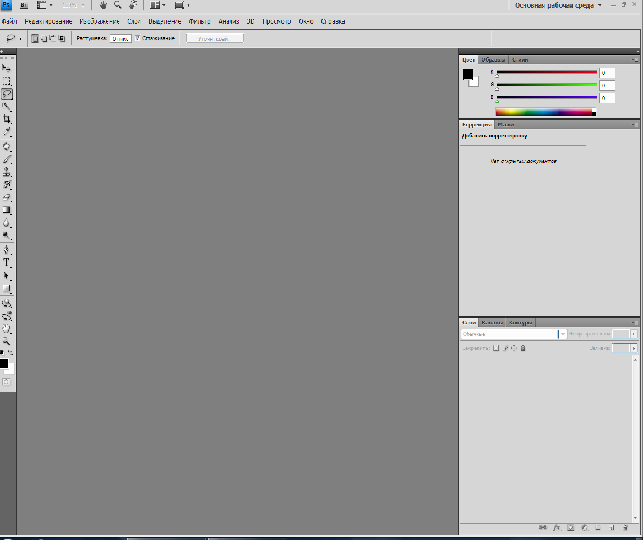Choose the Gradient tool

click(x=7, y=210)
